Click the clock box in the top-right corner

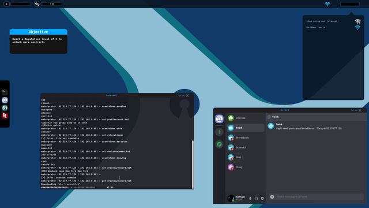(350, 4)
